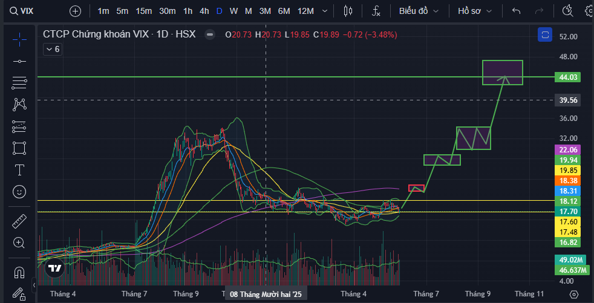
Task: Open candlestick chart type selector
Action: tap(348, 11)
